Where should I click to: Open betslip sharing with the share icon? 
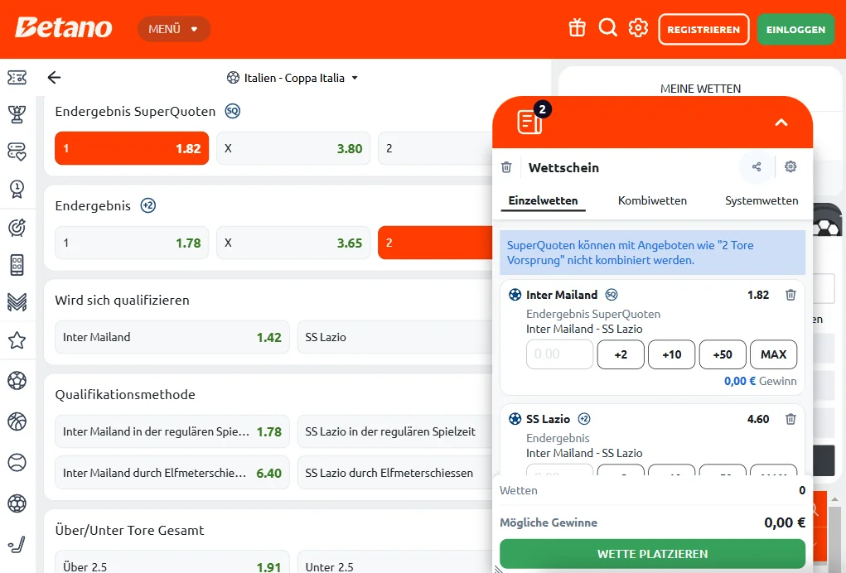[756, 166]
